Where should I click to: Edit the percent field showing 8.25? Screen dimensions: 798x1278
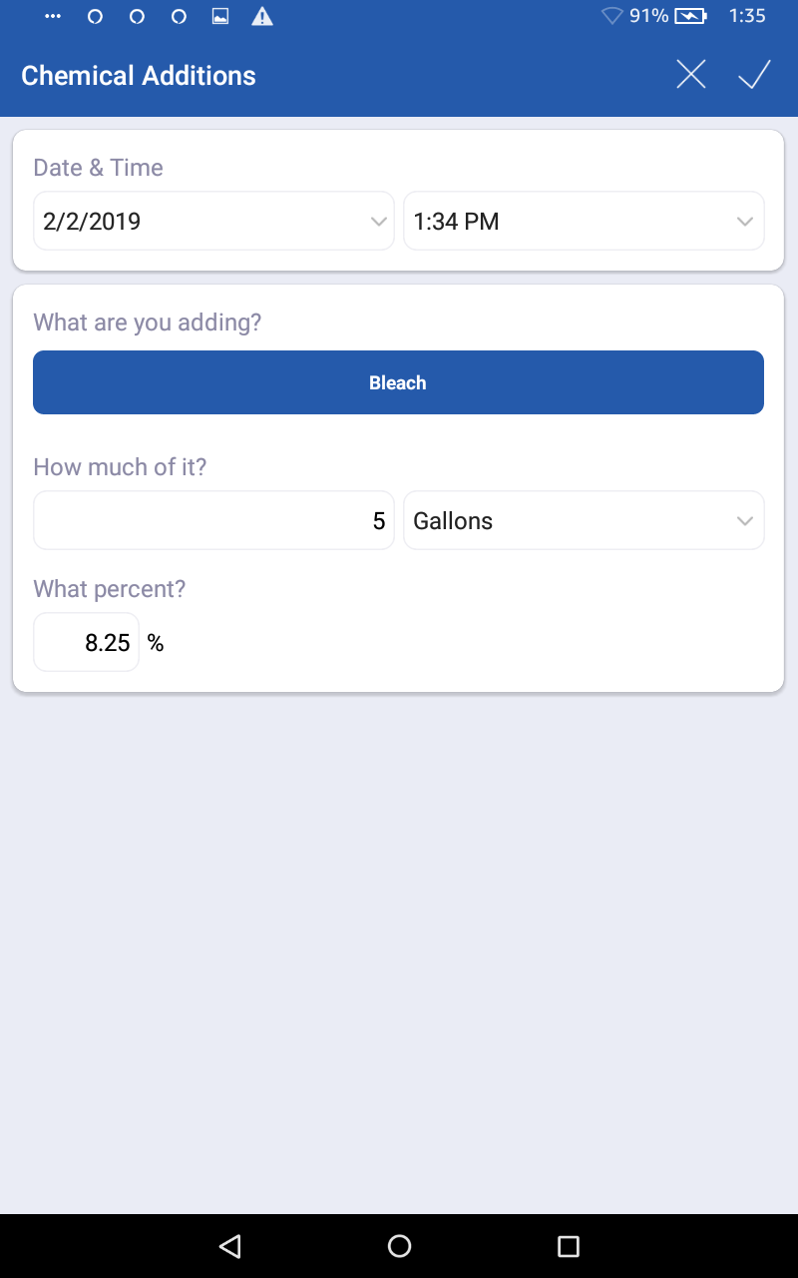pyautogui.click(x=87, y=642)
